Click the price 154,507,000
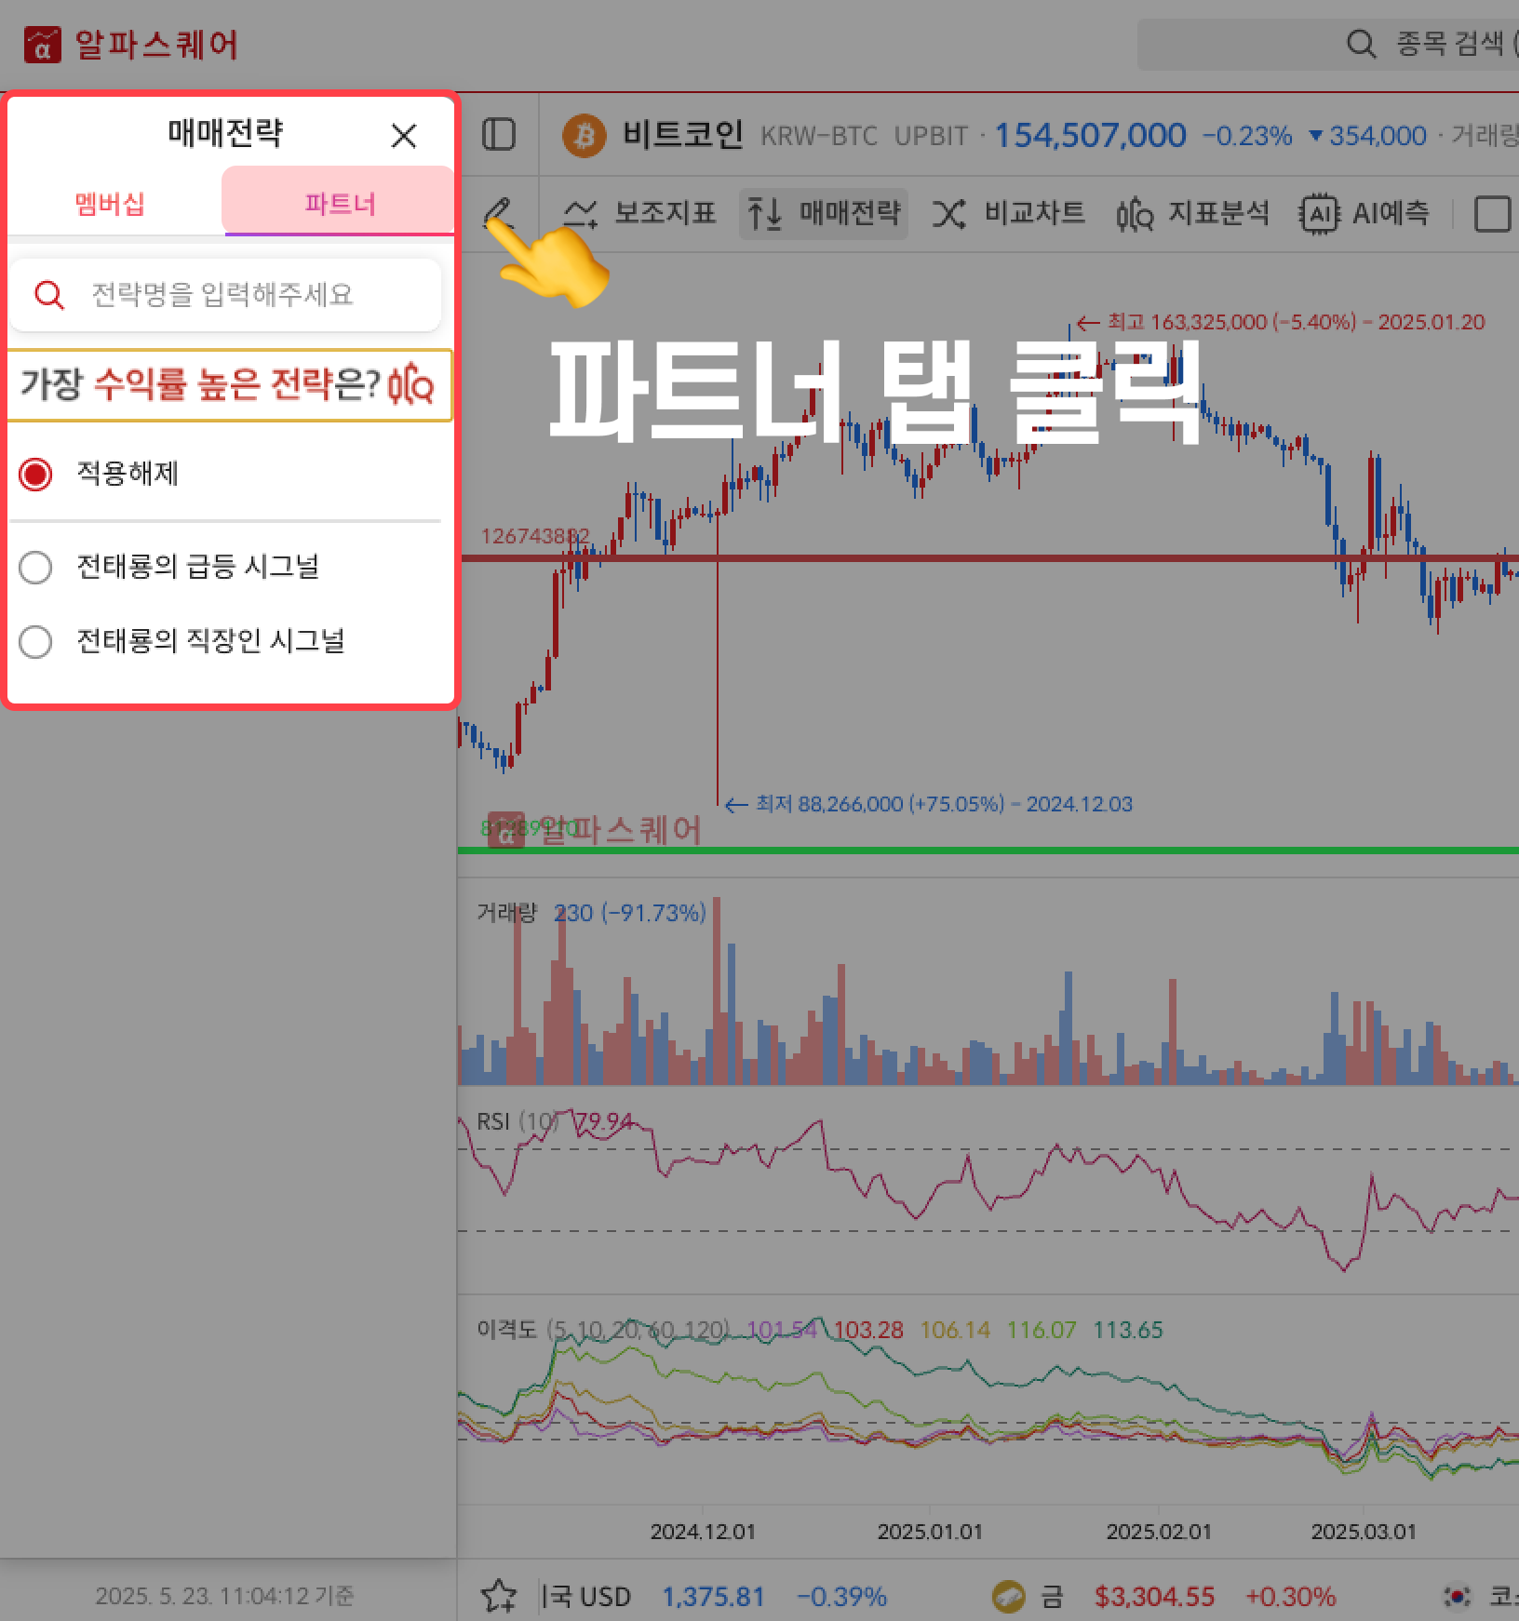This screenshot has width=1519, height=1621. (x=1091, y=136)
